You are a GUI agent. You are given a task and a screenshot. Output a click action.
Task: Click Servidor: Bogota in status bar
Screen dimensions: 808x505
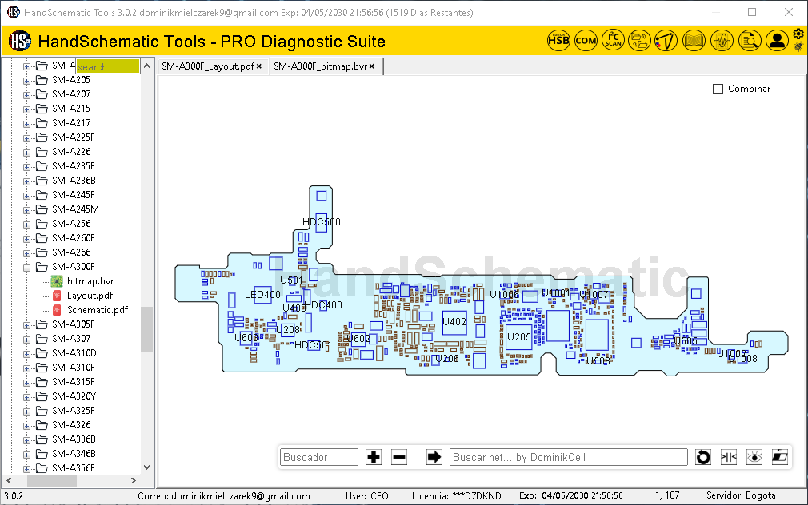[x=741, y=495]
